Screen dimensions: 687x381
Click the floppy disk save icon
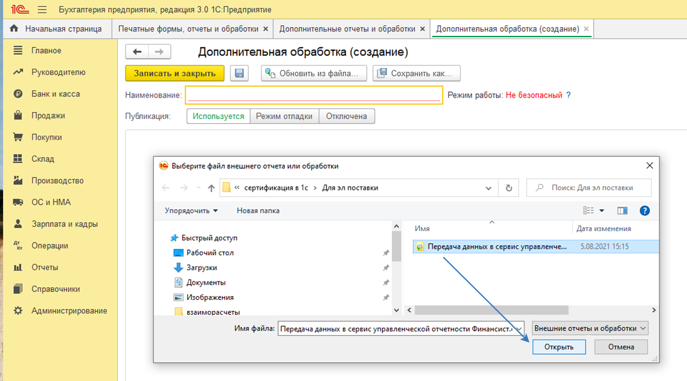click(x=240, y=73)
